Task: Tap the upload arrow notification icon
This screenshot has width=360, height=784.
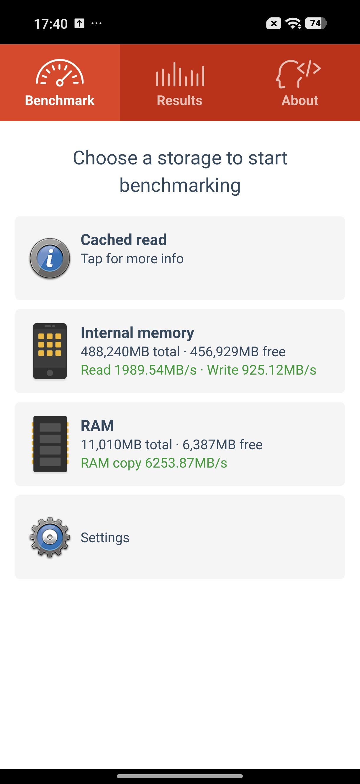Action: click(x=79, y=23)
